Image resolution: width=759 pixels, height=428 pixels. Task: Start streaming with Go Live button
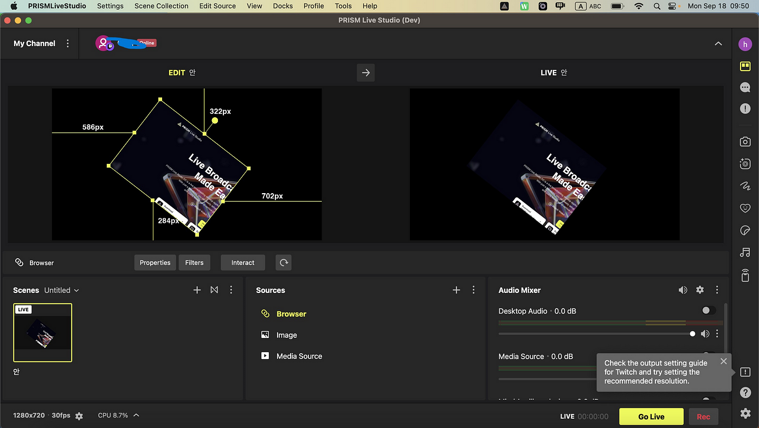click(x=651, y=417)
